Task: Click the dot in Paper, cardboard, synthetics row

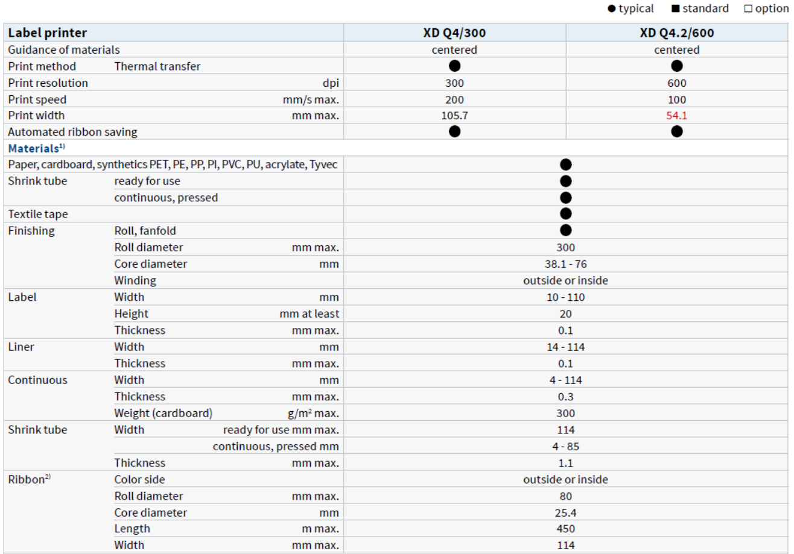Action: click(x=565, y=164)
